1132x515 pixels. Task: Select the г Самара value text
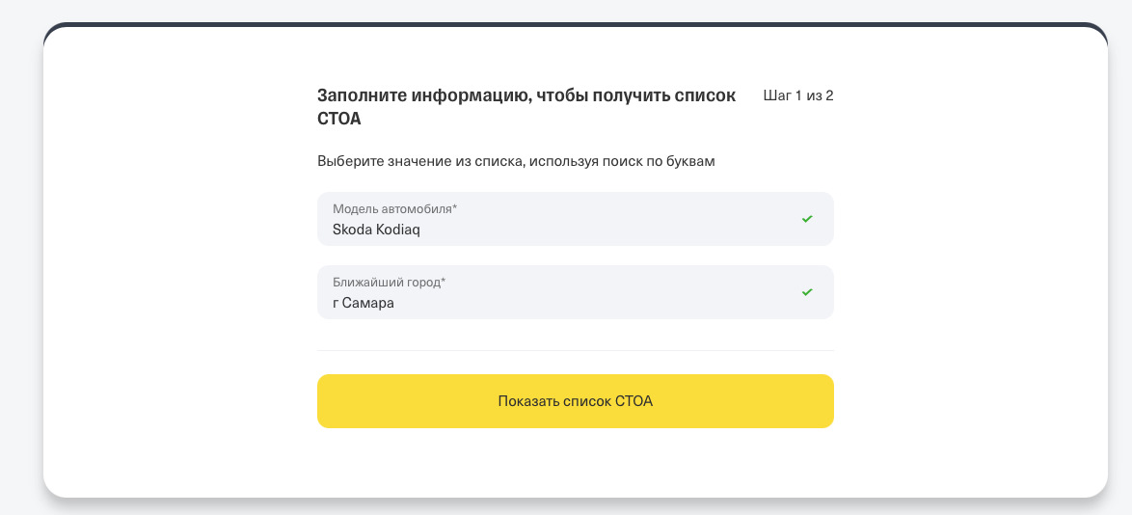pyautogui.click(x=364, y=303)
